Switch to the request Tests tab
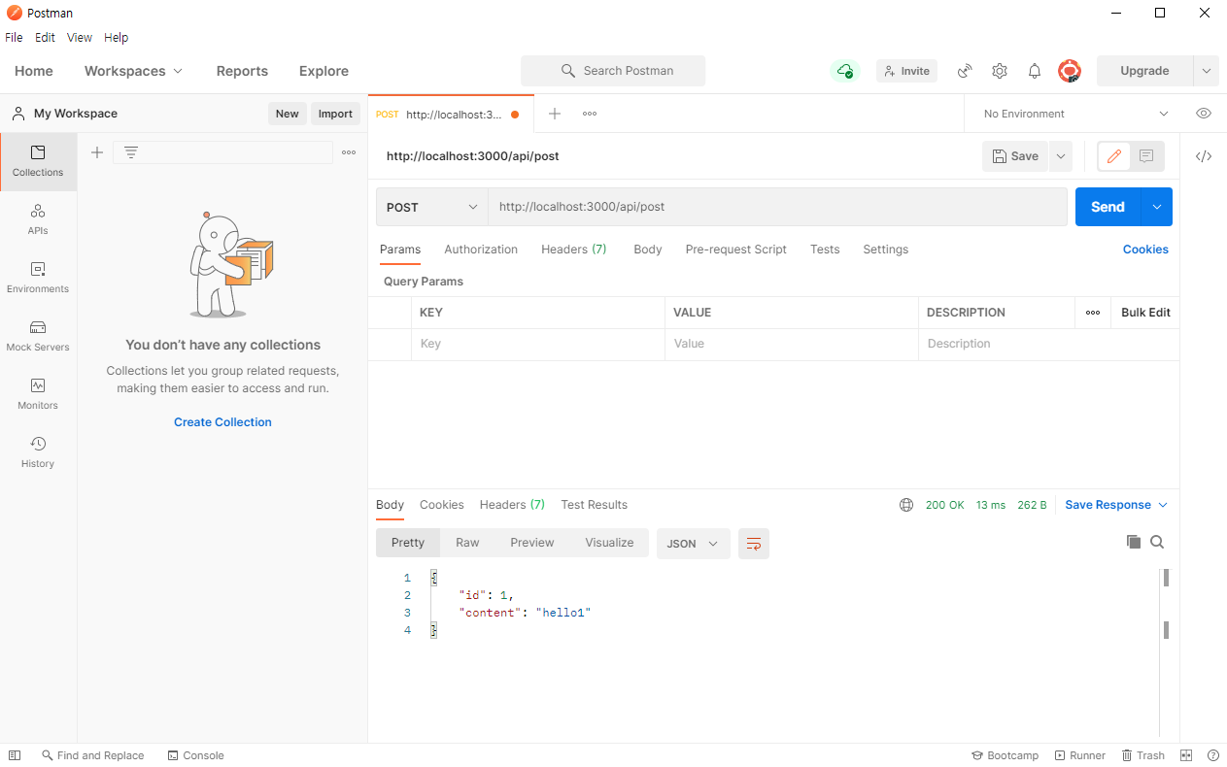 [x=825, y=250]
